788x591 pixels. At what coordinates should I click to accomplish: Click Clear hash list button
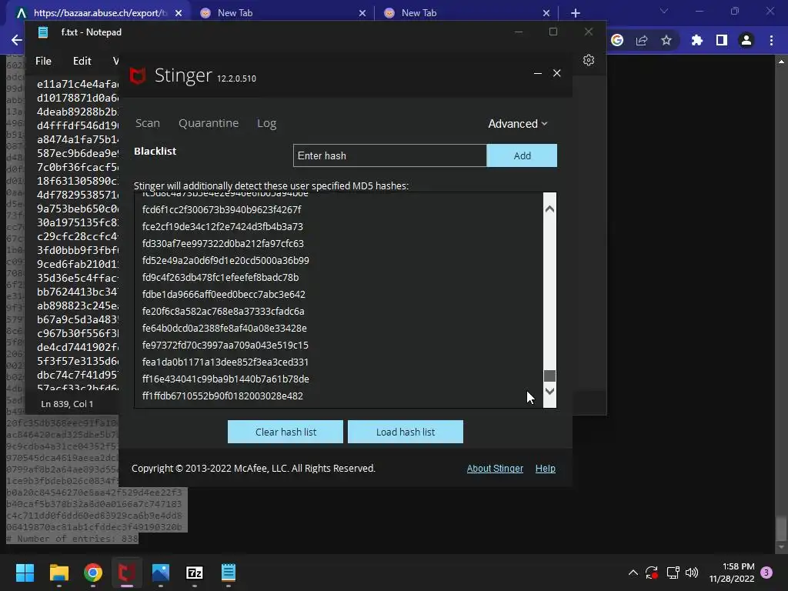click(x=285, y=432)
